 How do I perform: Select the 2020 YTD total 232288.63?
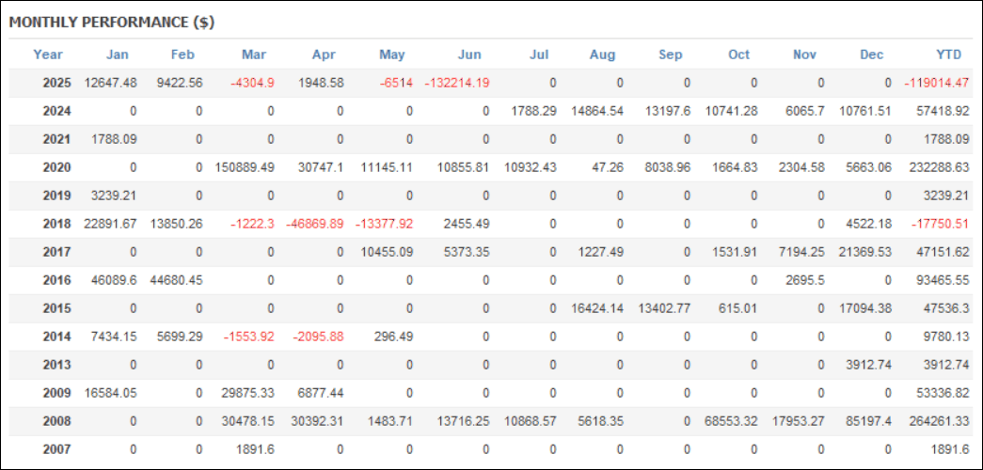pyautogui.click(x=940, y=167)
